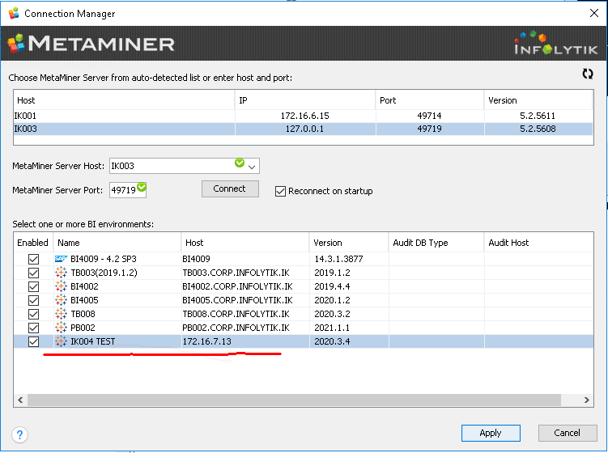This screenshot has width=608, height=453.
Task: Uncheck the BI4009 - 4.2 SP3 environment
Action: pyautogui.click(x=34, y=259)
